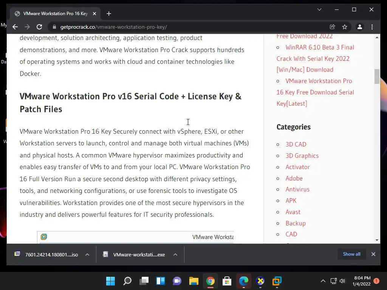The height and width of the screenshot is (290, 387).
Task: Open the Backup category
Action: pos(296,224)
